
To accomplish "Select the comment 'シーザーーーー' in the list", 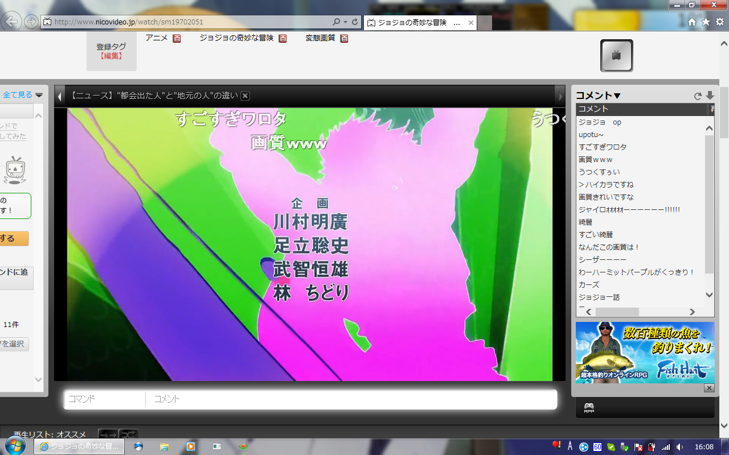I will pos(641,259).
